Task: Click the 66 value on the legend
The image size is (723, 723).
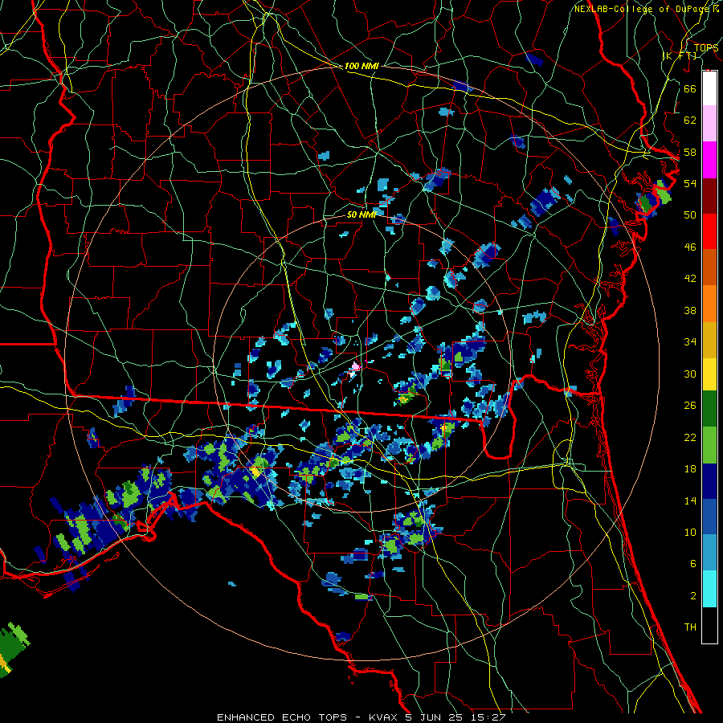Action: [690, 88]
